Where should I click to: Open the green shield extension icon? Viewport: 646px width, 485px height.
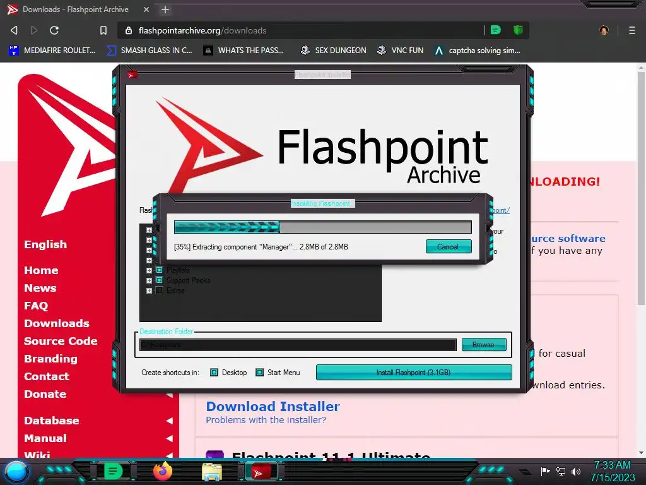pyautogui.click(x=518, y=30)
